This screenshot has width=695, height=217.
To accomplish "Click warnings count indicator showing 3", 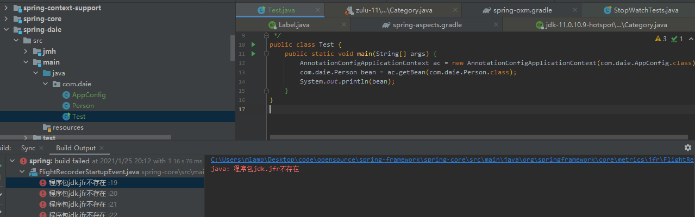I will [x=661, y=39].
